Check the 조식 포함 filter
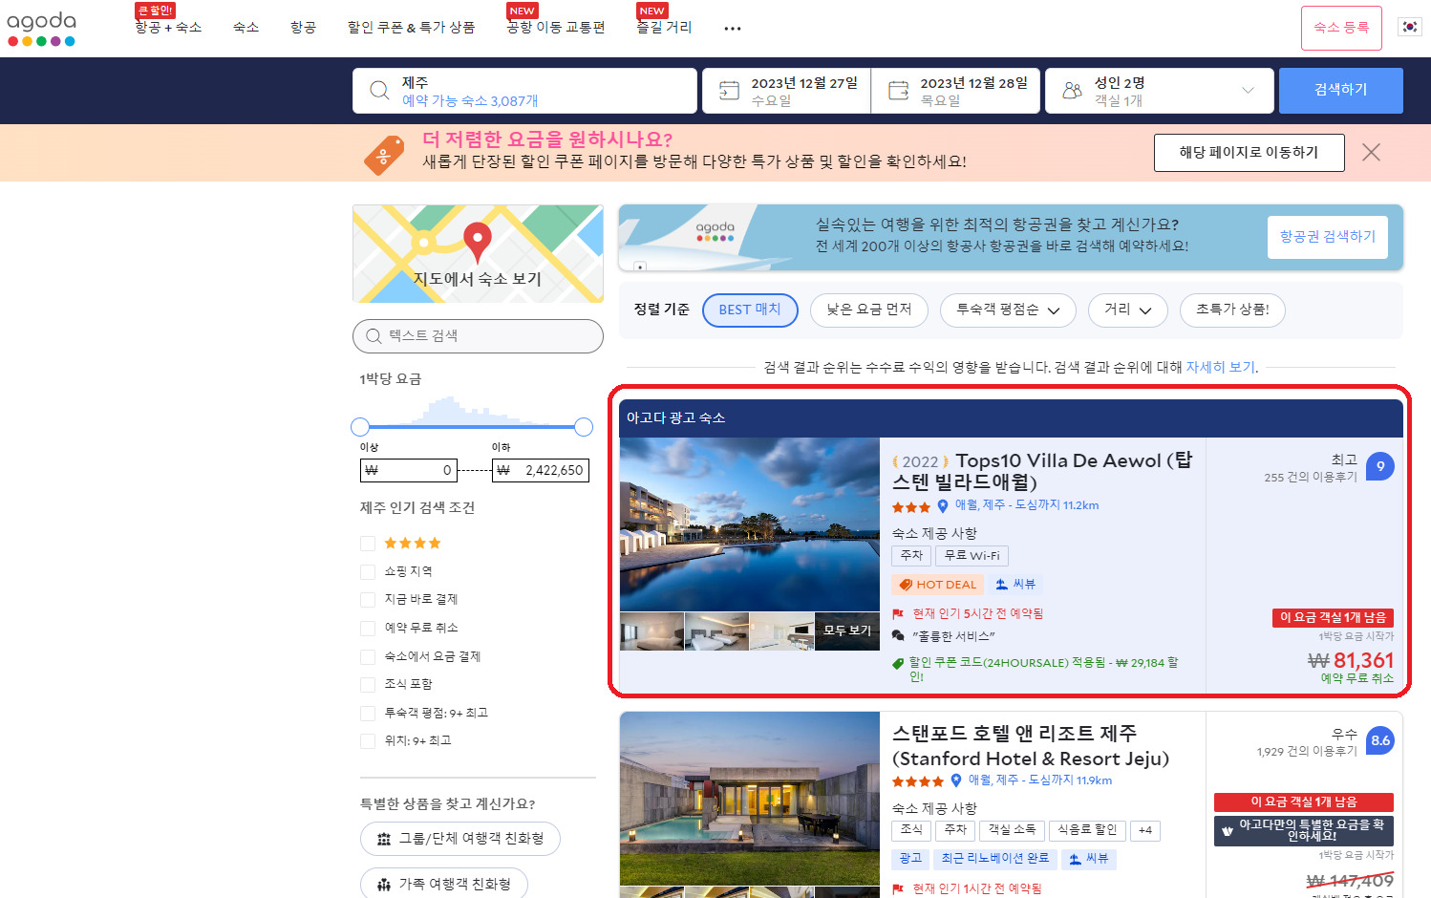Screen dimensions: 1431x898 368,685
